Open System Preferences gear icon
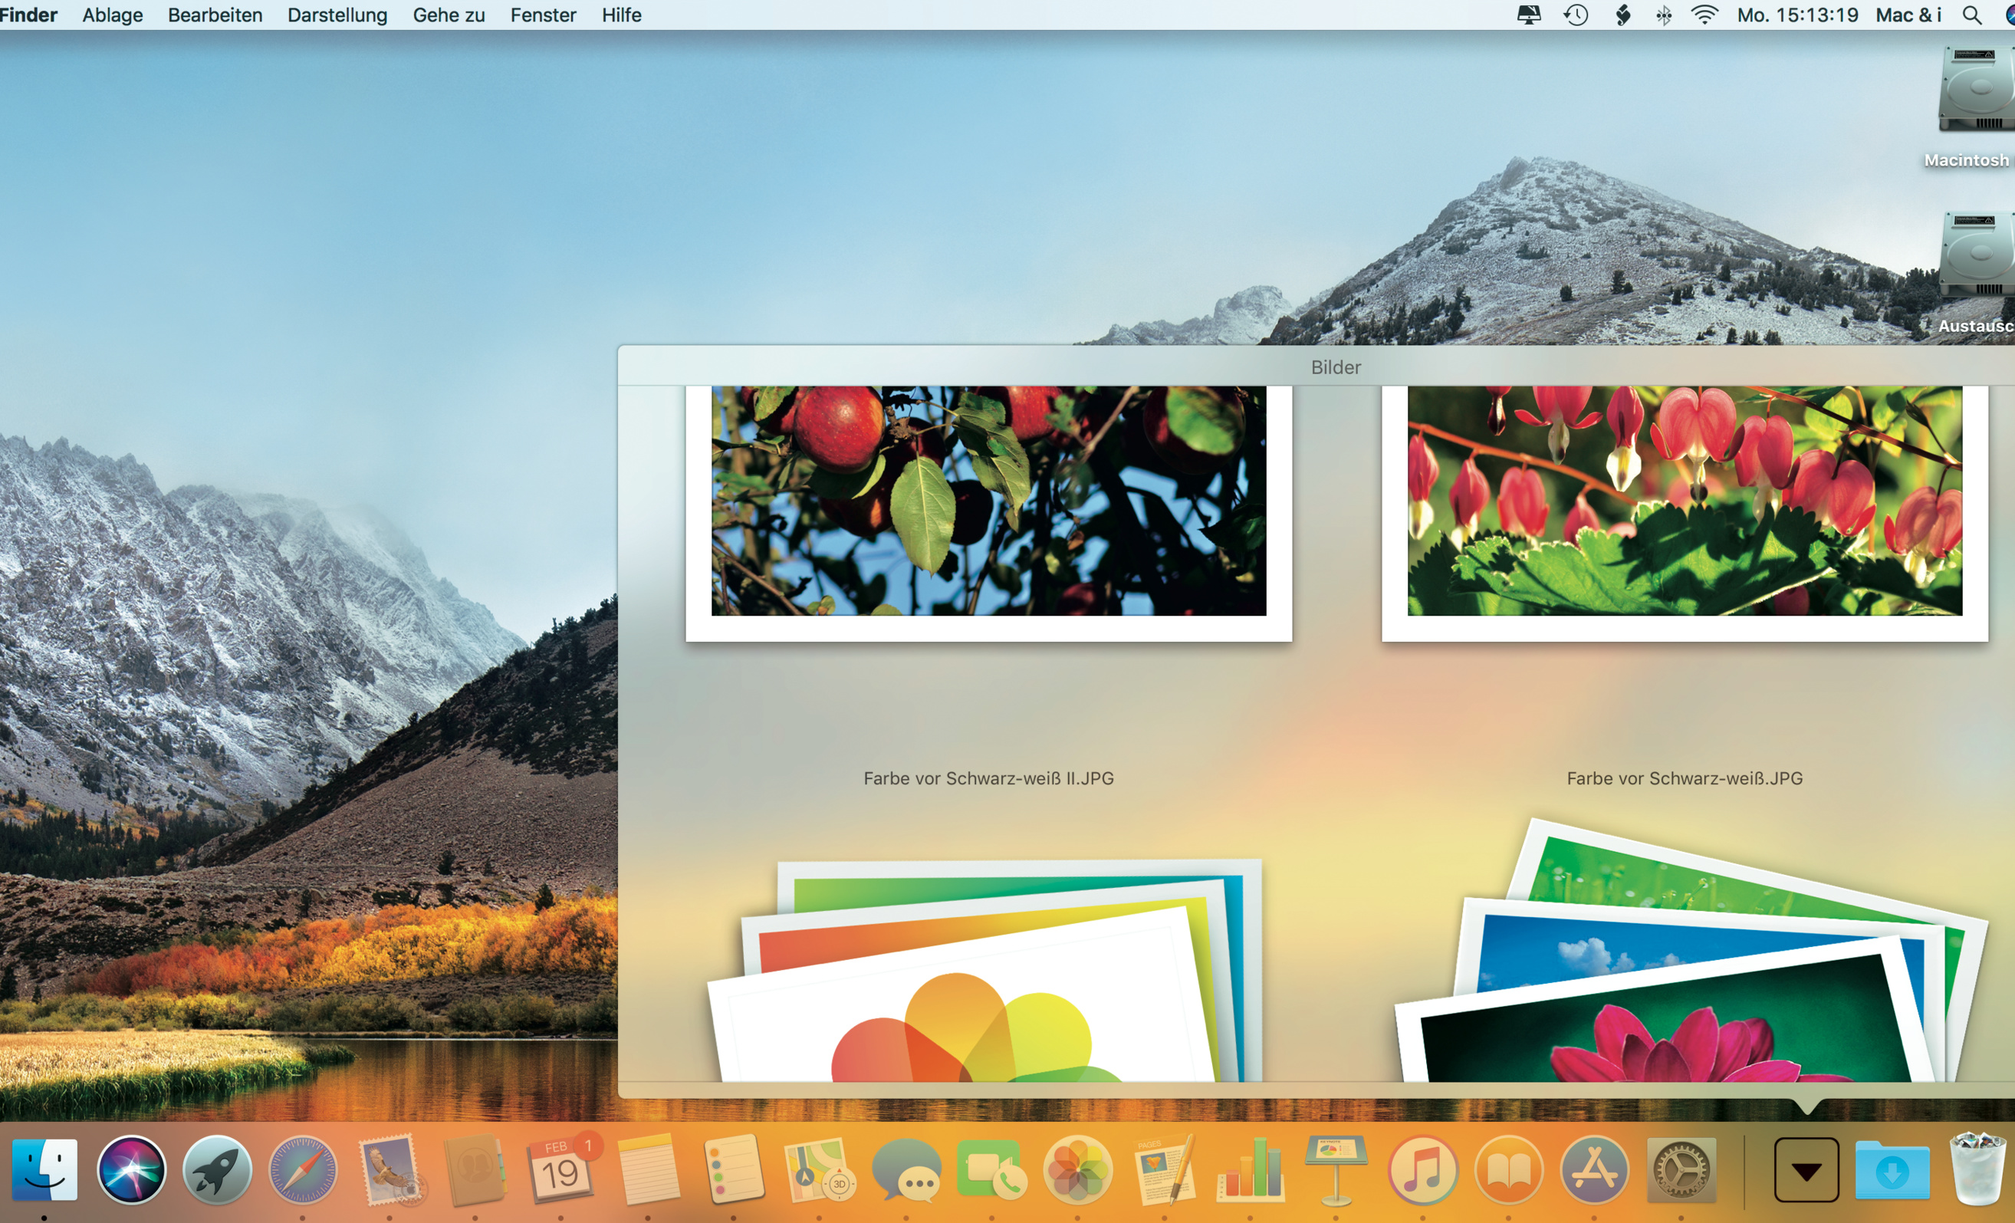The width and height of the screenshot is (2015, 1223). (x=1681, y=1171)
